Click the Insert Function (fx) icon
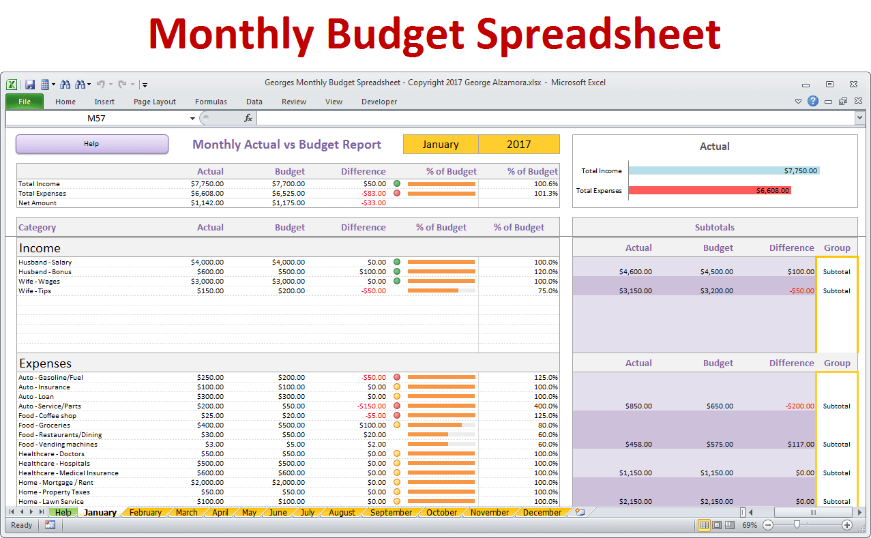The image size is (871, 538). tap(248, 117)
